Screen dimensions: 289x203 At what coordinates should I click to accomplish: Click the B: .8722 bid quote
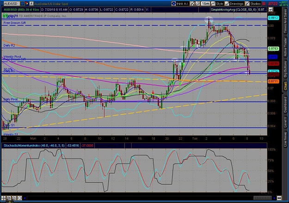tap(270, 4)
